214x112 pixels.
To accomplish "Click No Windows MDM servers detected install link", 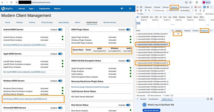I will (25, 99).
